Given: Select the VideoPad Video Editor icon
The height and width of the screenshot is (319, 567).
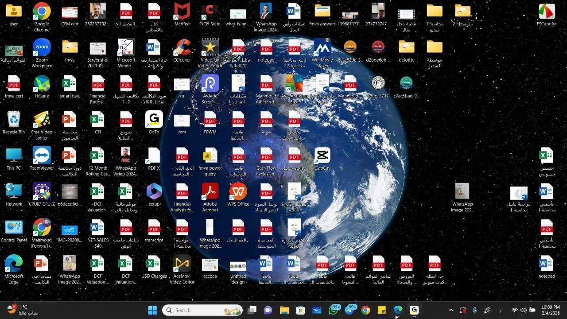Looking at the screenshot, I should coord(210,53).
